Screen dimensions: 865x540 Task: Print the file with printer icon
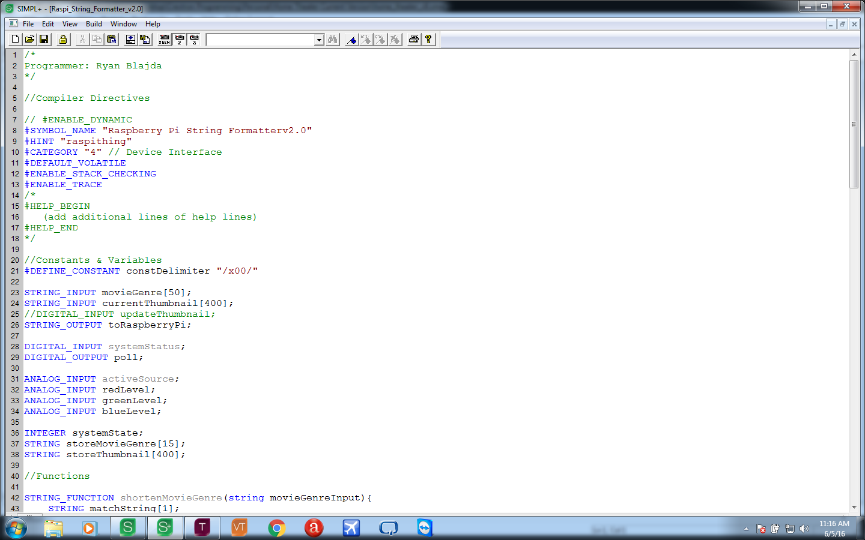point(414,40)
